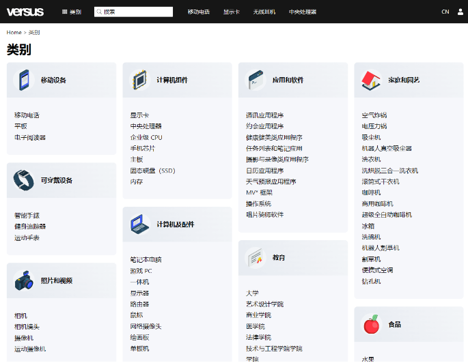Click the laptop icon for 计算机及配件

[139, 224]
